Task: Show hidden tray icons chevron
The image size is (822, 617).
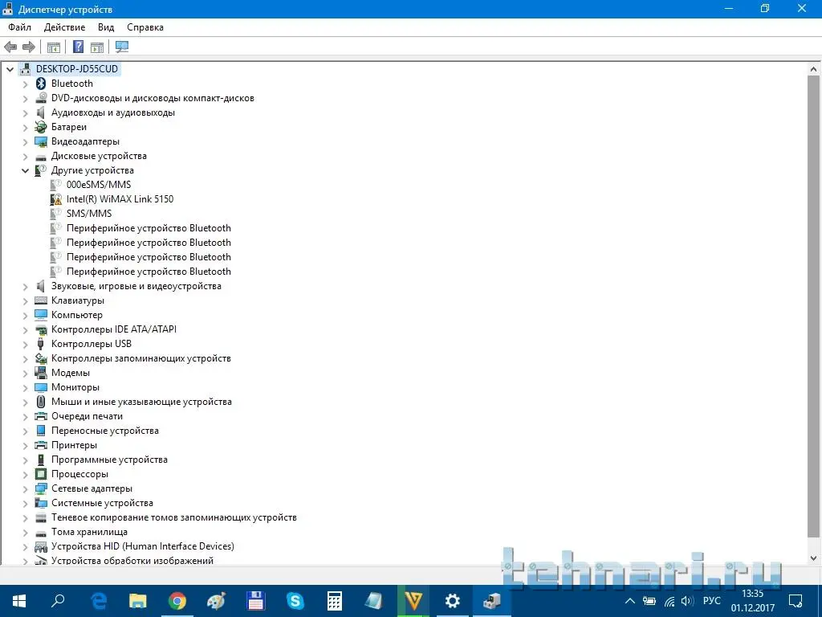Action: (629, 601)
